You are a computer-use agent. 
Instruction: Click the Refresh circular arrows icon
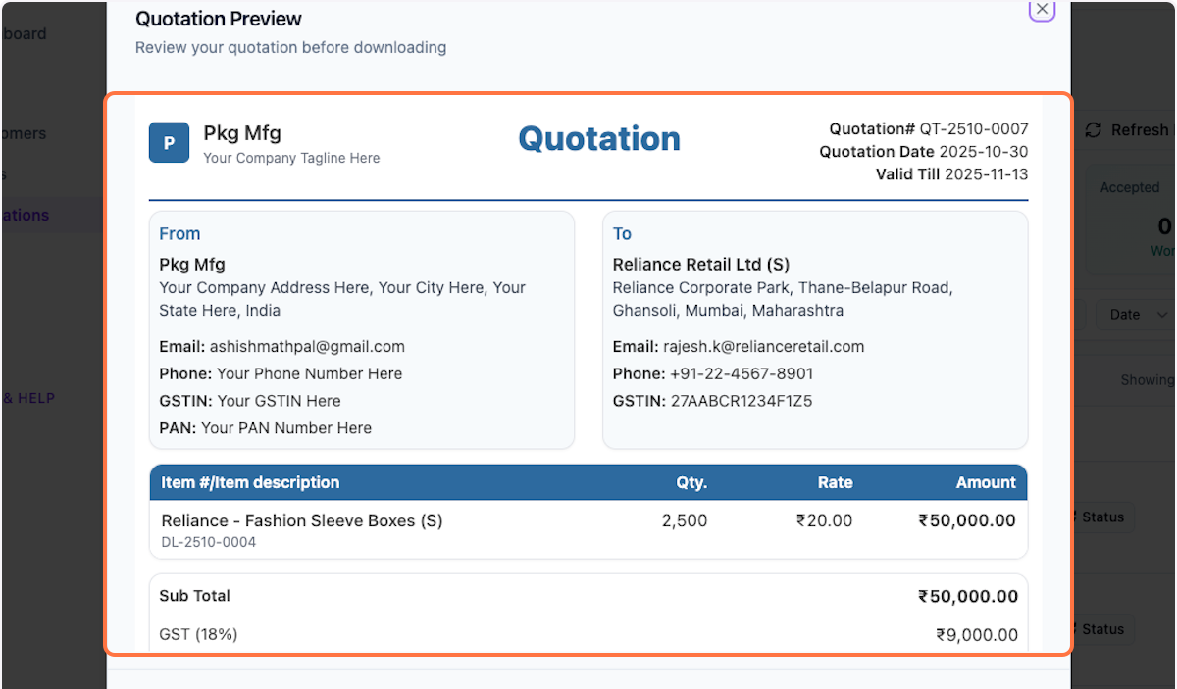[x=1093, y=130]
